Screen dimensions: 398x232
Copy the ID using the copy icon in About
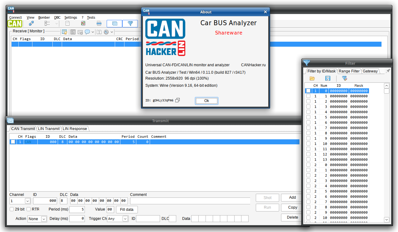[x=177, y=100]
